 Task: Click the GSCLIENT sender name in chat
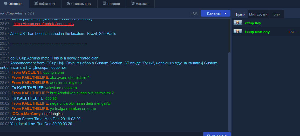pos(32,72)
